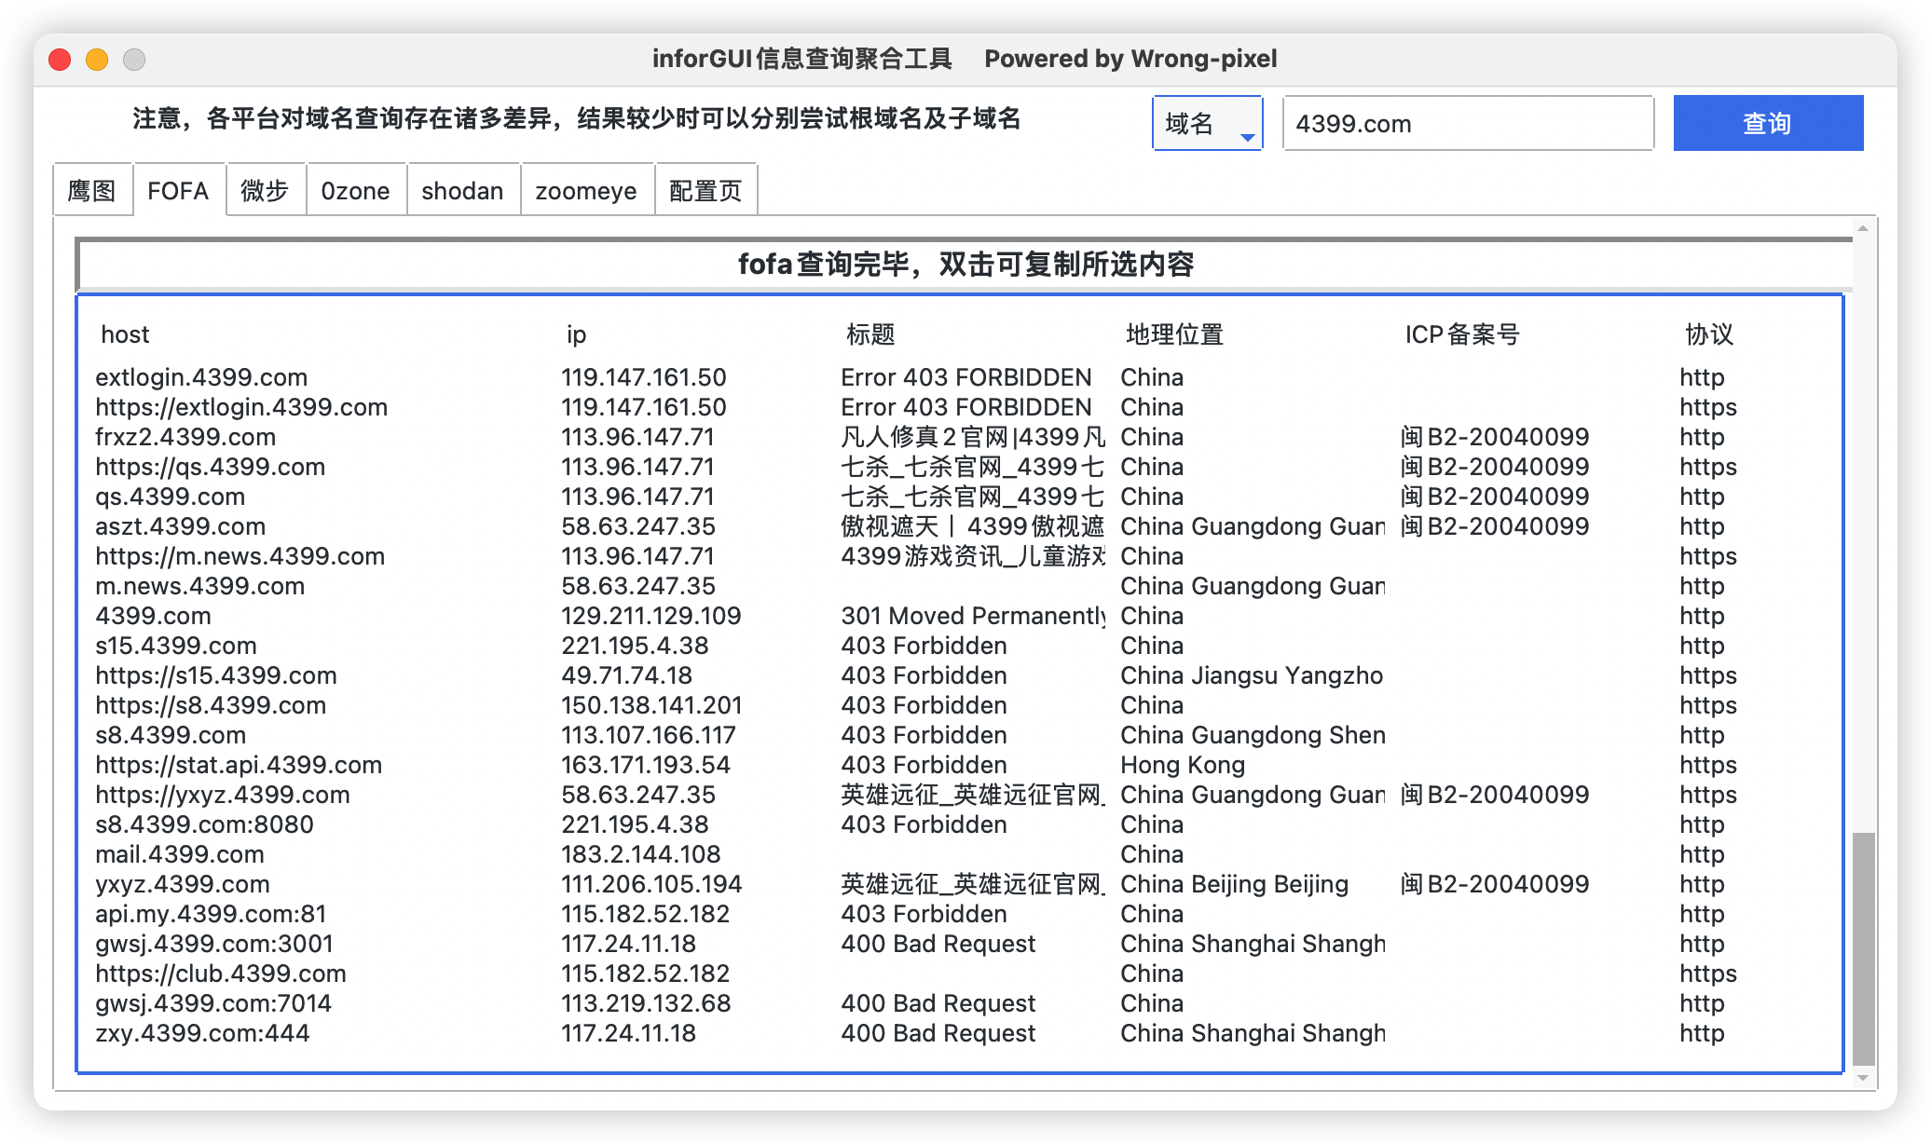Viewport: 1931px width, 1144px height.
Task: Select the https://stat.api.4399.com Hong Kong row
Action: click(239, 765)
